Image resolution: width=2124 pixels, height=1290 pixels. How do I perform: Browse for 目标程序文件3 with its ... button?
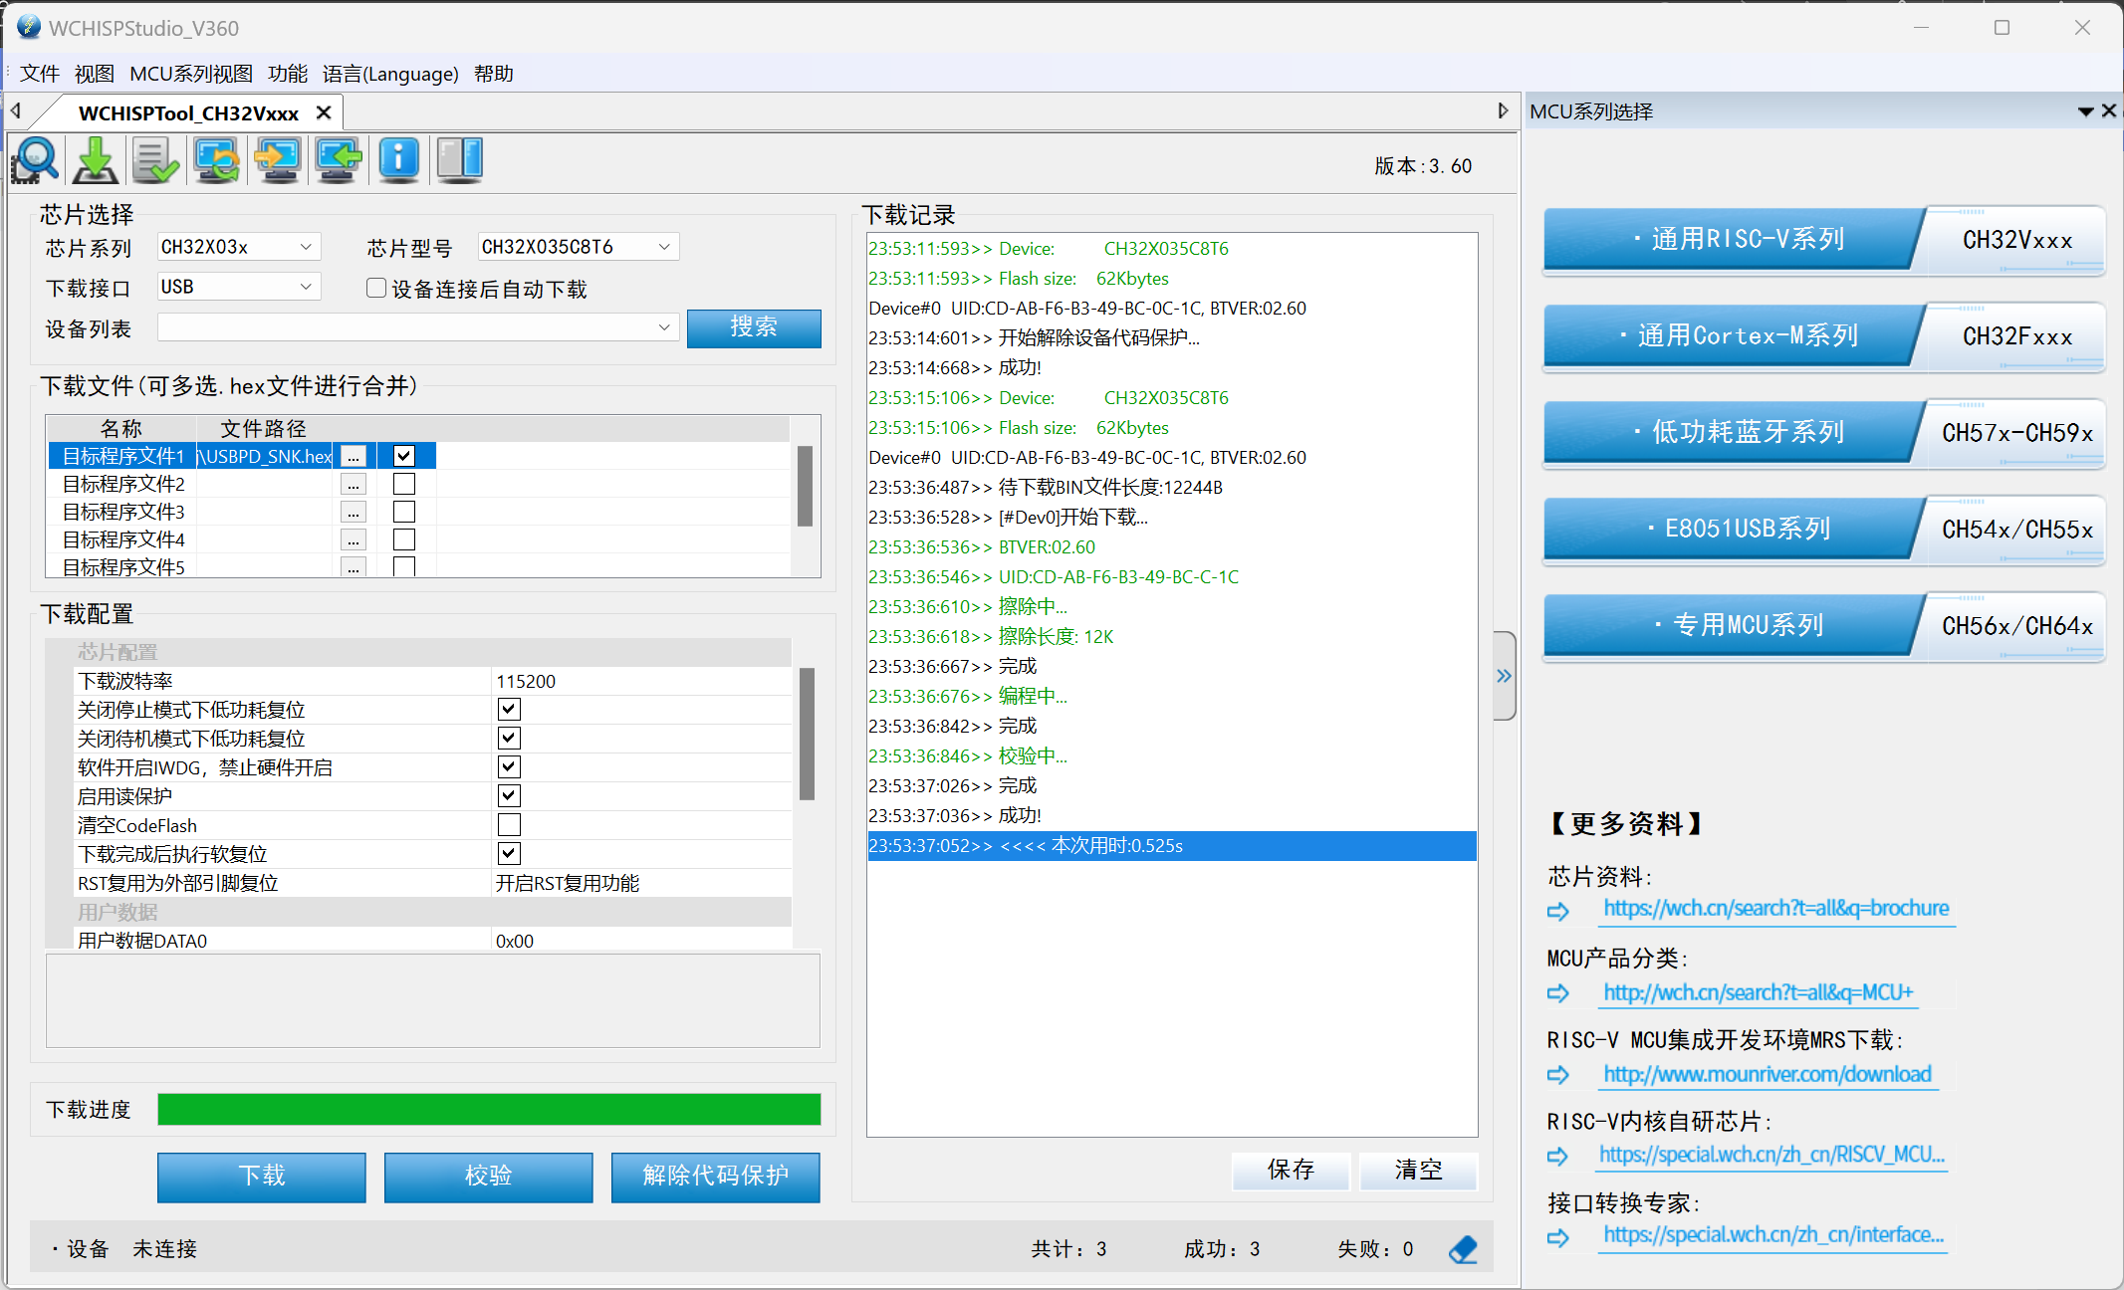pyautogui.click(x=354, y=513)
